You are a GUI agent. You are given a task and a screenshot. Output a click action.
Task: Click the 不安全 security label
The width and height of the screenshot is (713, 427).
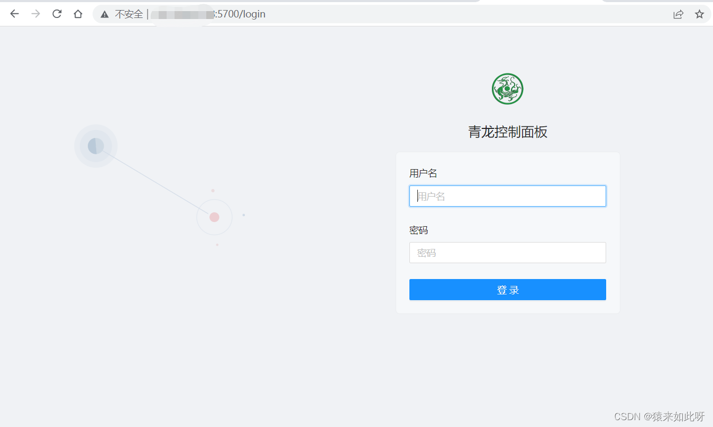[129, 14]
